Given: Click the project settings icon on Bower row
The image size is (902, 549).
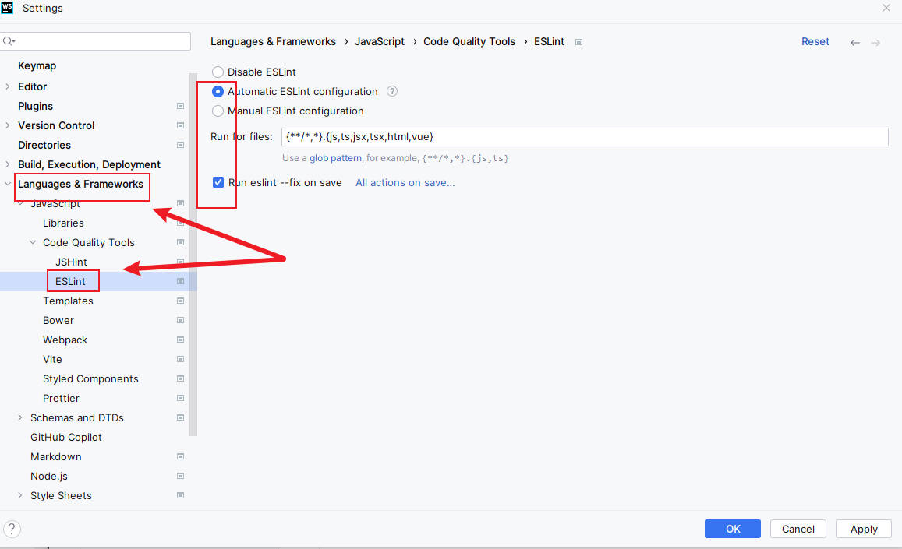Looking at the screenshot, I should point(180,321).
